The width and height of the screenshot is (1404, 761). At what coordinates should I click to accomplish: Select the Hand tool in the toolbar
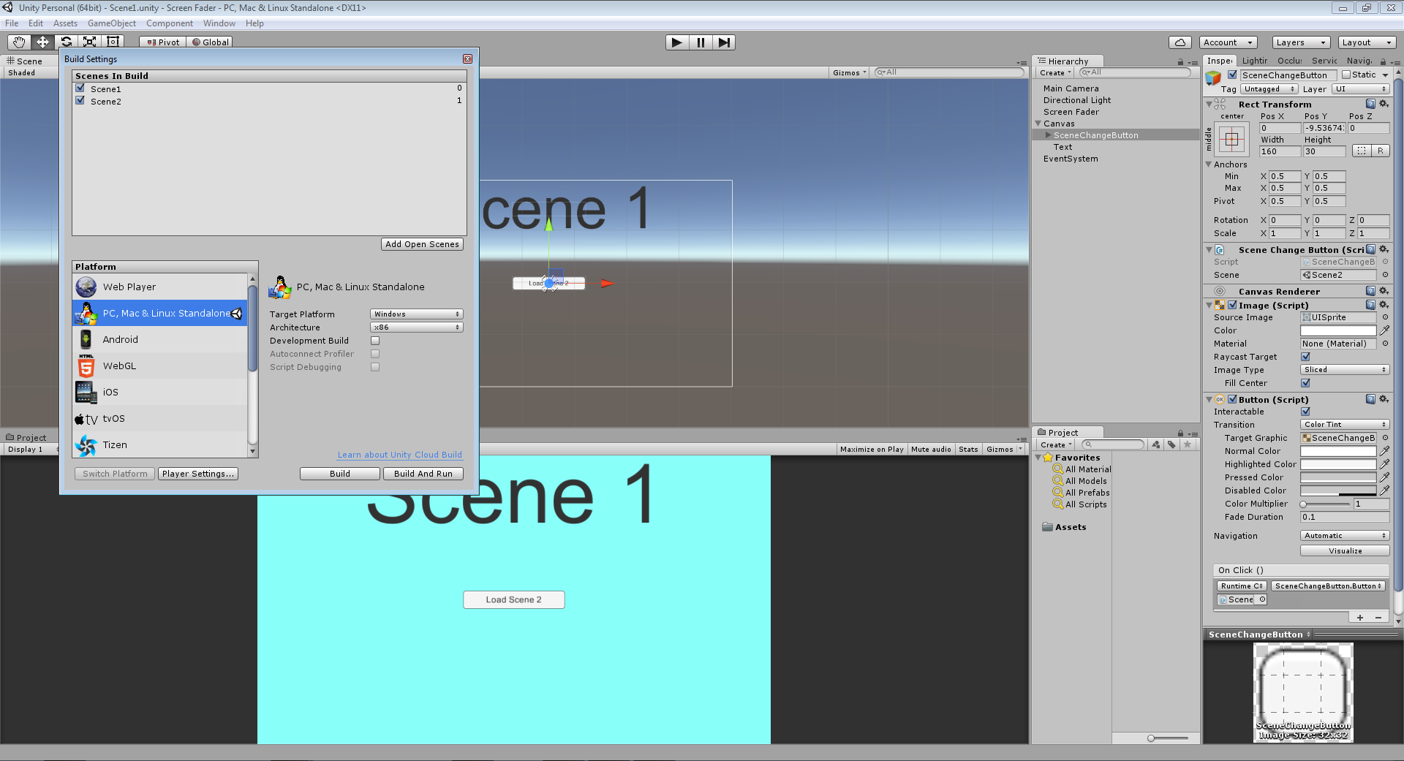click(19, 42)
